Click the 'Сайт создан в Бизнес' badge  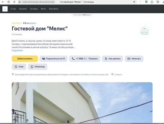82,15
